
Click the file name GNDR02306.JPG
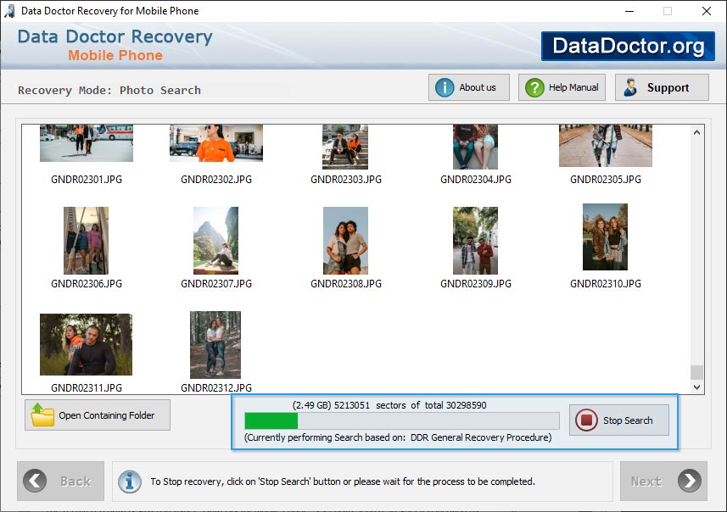pyautogui.click(x=87, y=284)
